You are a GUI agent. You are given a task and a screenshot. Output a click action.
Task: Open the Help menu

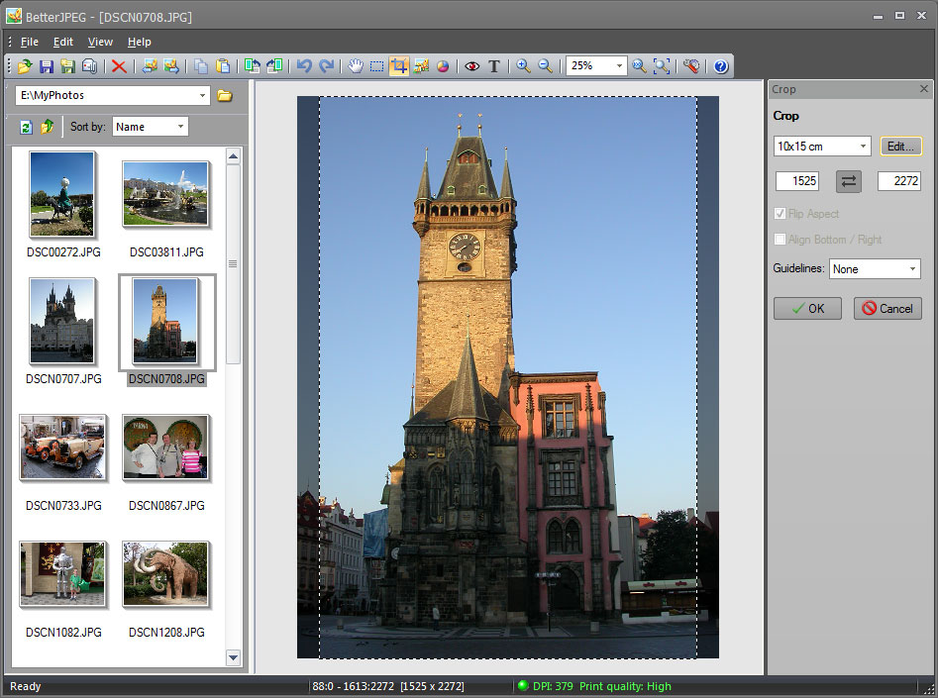pos(139,42)
